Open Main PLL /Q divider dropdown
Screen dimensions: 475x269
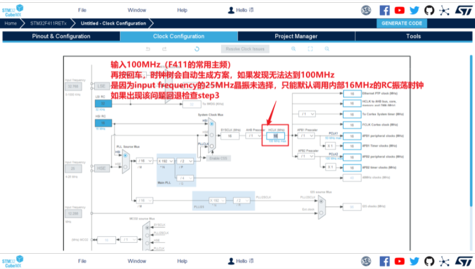185,178
